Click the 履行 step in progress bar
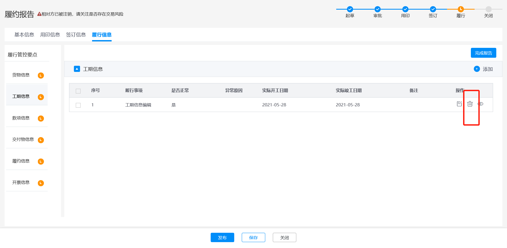The image size is (507, 248). coord(460,9)
